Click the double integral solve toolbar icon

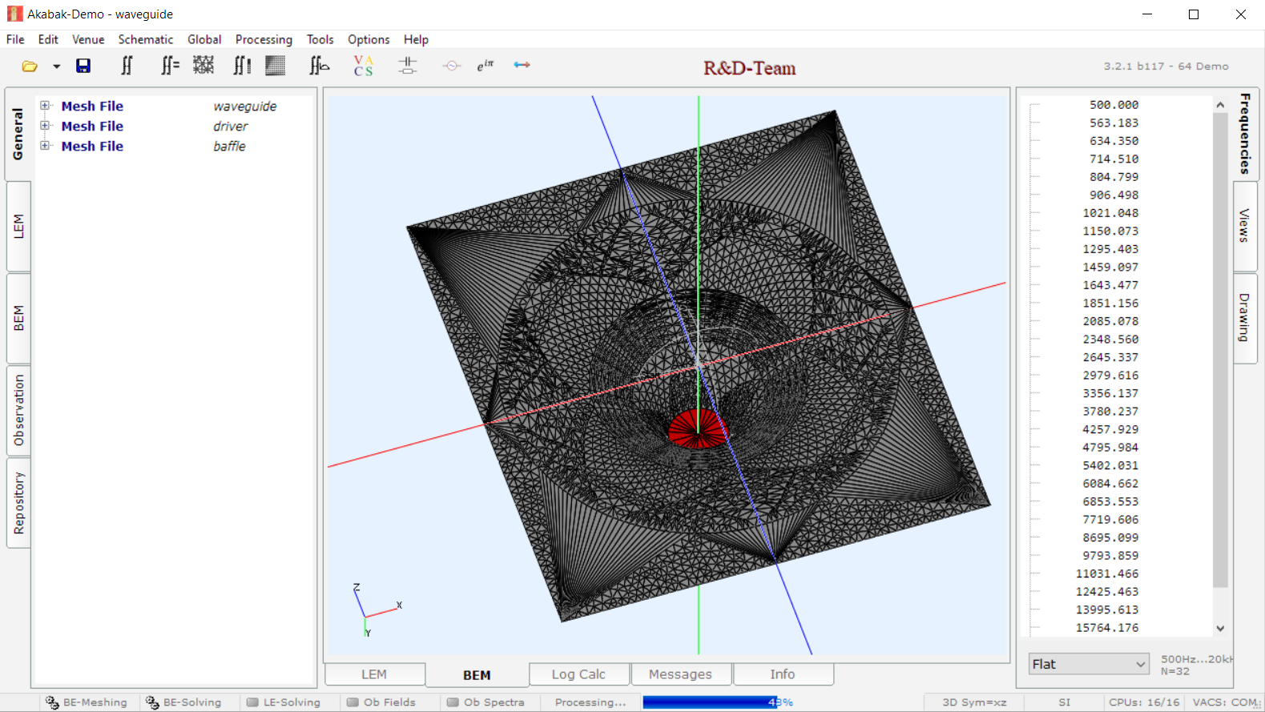tap(127, 66)
